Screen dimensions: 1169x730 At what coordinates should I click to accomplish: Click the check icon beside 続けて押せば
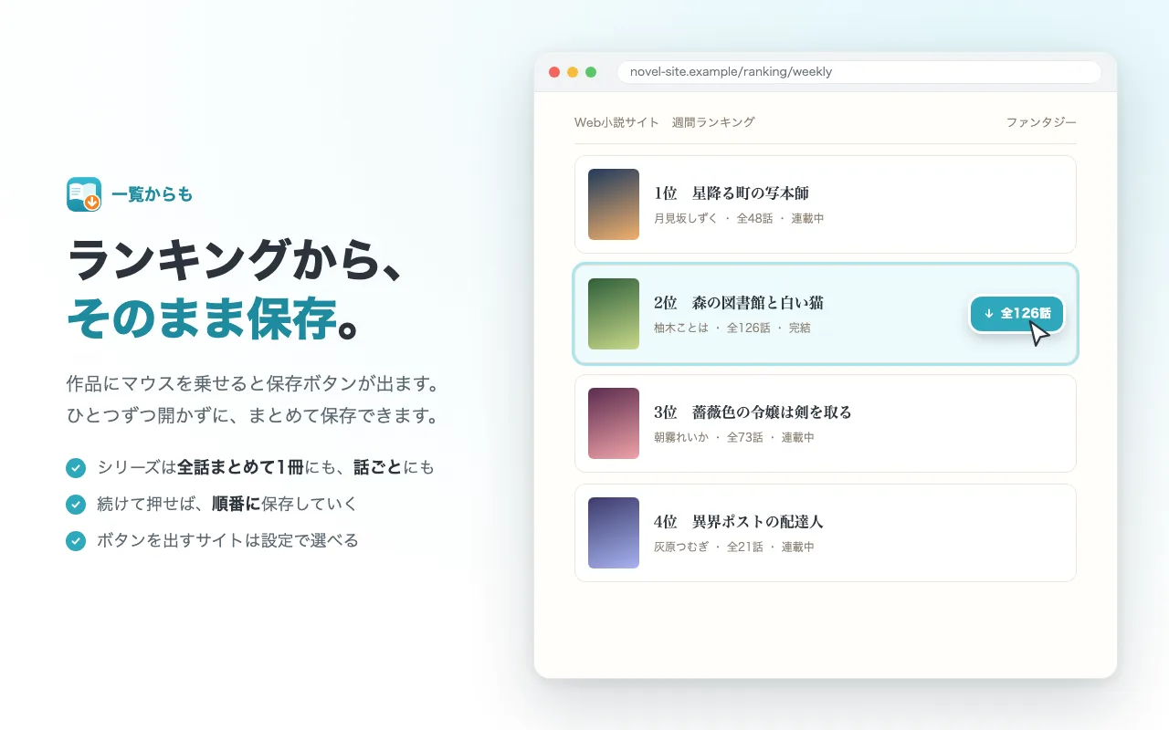pos(76,504)
